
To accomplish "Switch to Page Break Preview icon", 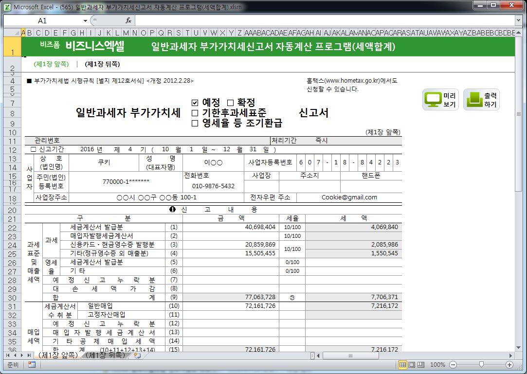I will click(420, 365).
